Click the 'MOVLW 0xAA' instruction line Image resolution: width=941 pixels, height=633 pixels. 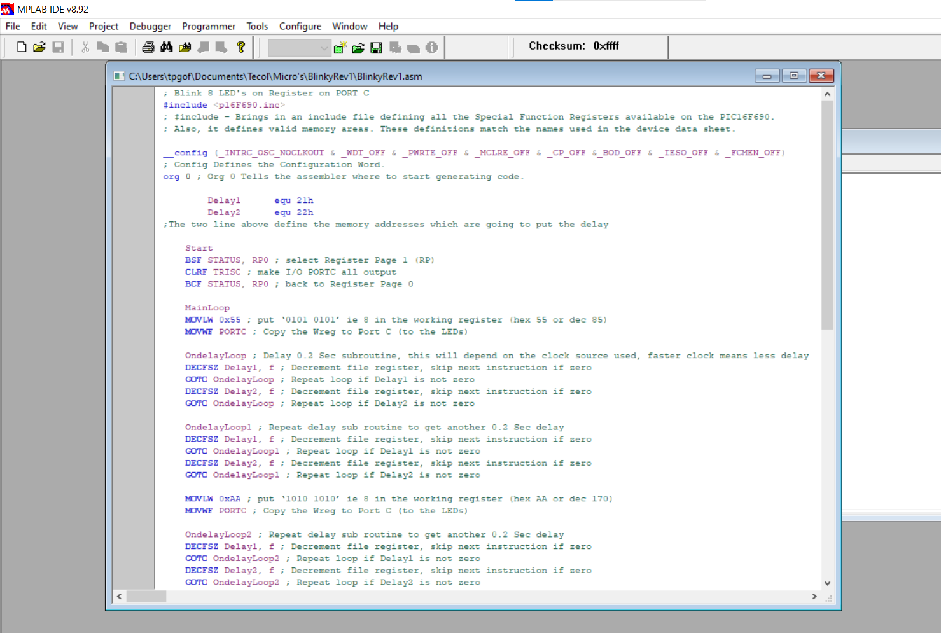(399, 499)
